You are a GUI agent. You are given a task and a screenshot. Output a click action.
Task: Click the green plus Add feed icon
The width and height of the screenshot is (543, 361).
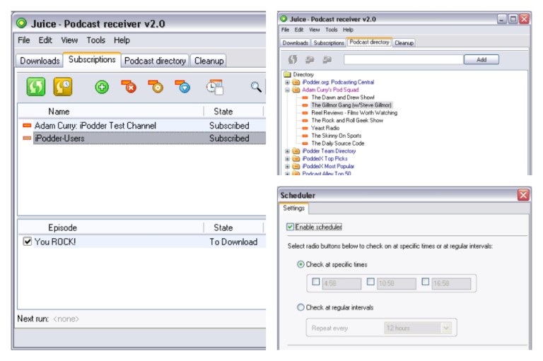click(102, 87)
